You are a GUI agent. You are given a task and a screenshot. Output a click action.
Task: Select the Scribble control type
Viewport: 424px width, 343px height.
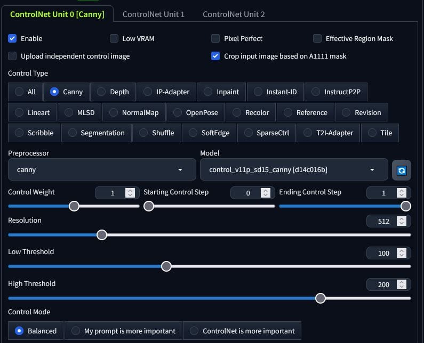coord(34,133)
